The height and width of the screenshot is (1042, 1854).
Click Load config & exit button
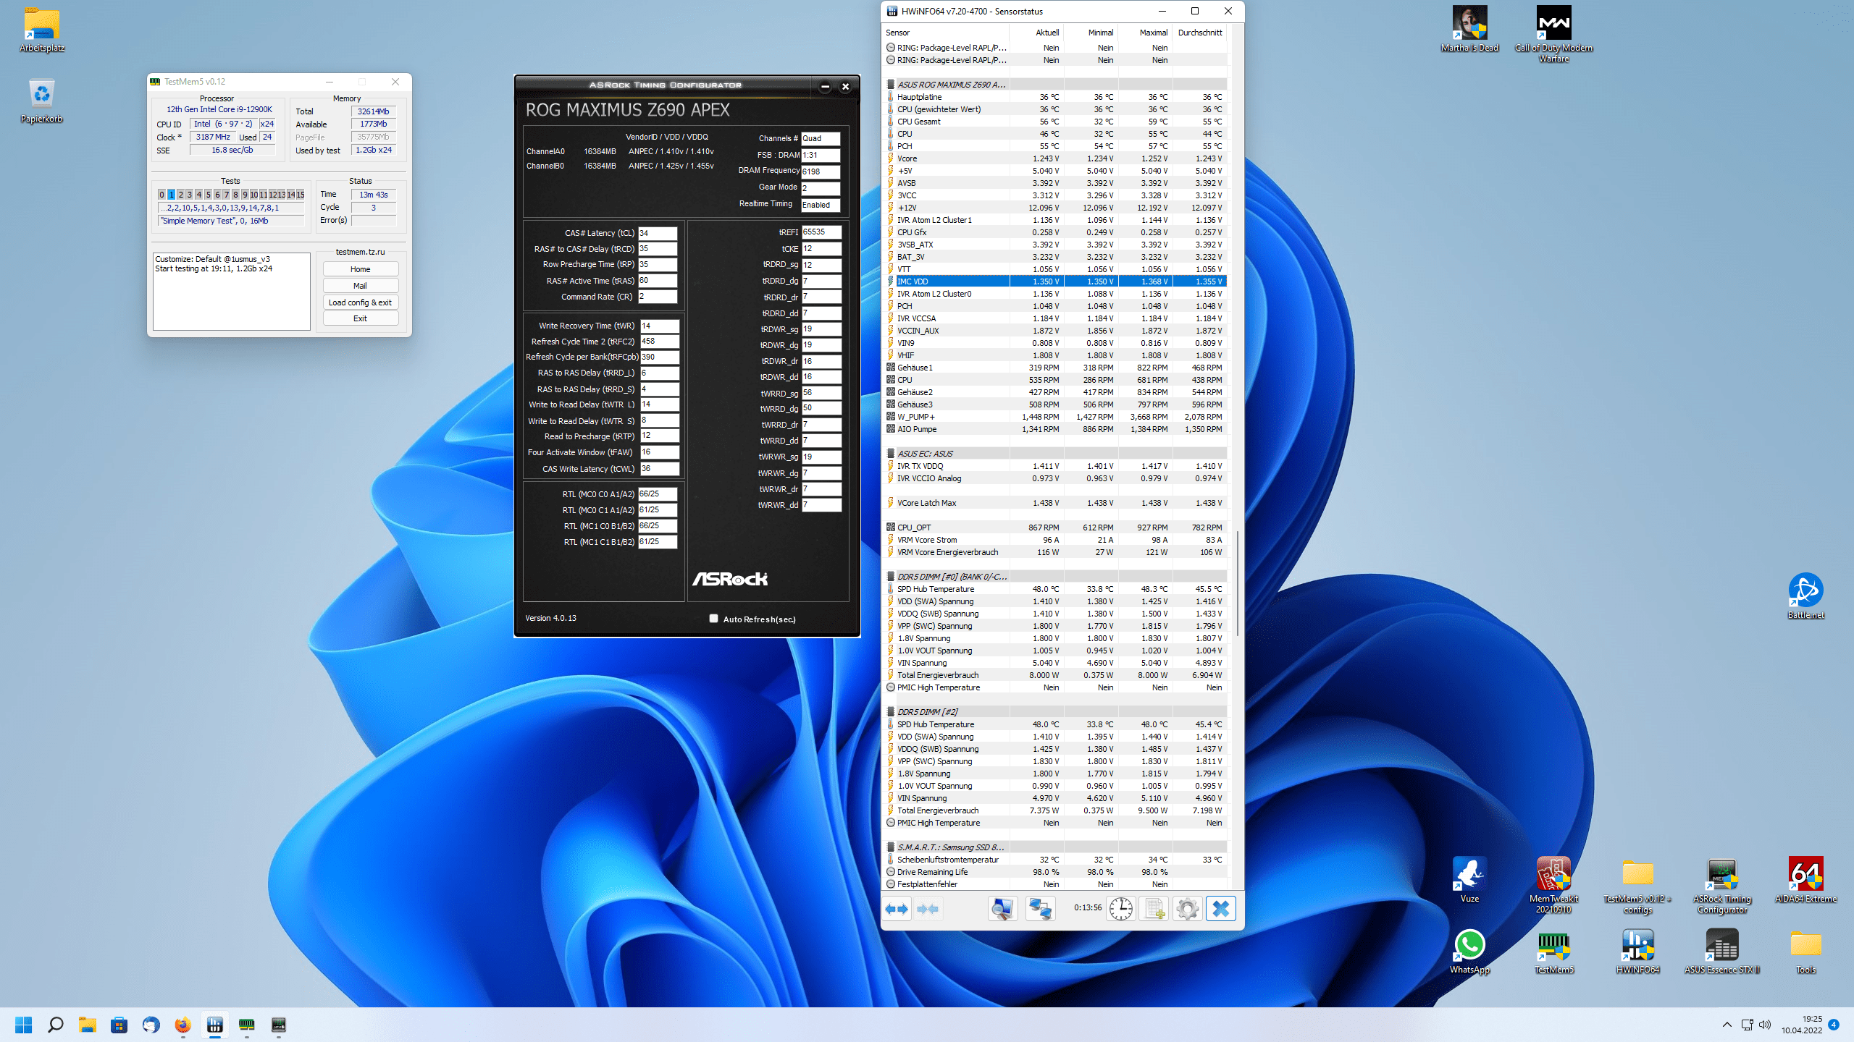(360, 302)
